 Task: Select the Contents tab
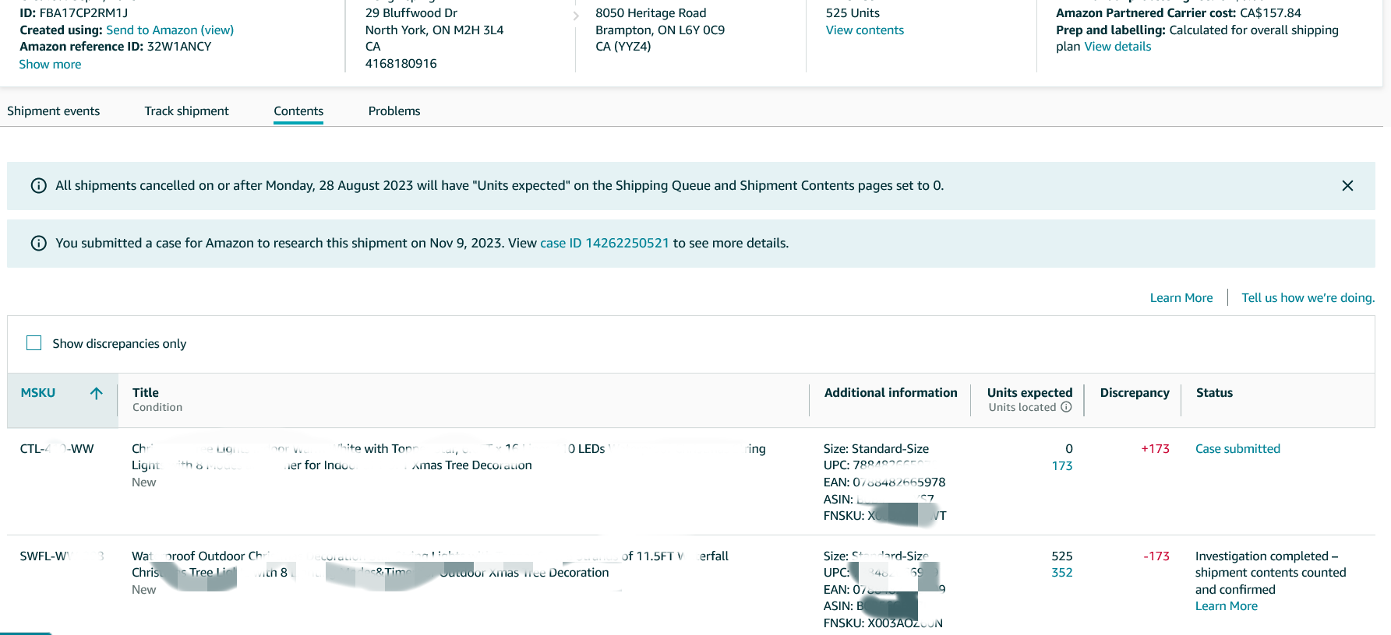click(298, 111)
